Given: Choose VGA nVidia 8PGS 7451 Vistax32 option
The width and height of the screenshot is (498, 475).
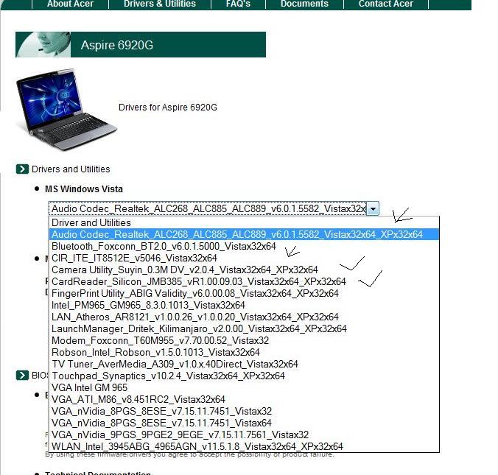Looking at the screenshot, I should (x=244, y=411).
